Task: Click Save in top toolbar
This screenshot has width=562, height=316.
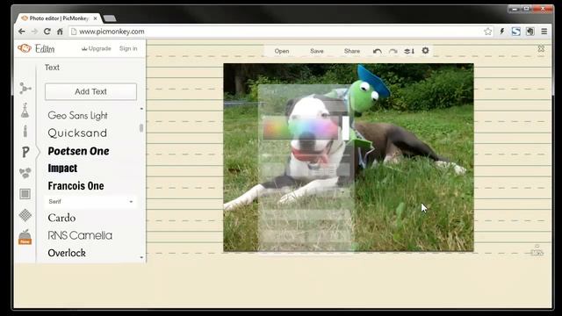Action: pyautogui.click(x=317, y=51)
